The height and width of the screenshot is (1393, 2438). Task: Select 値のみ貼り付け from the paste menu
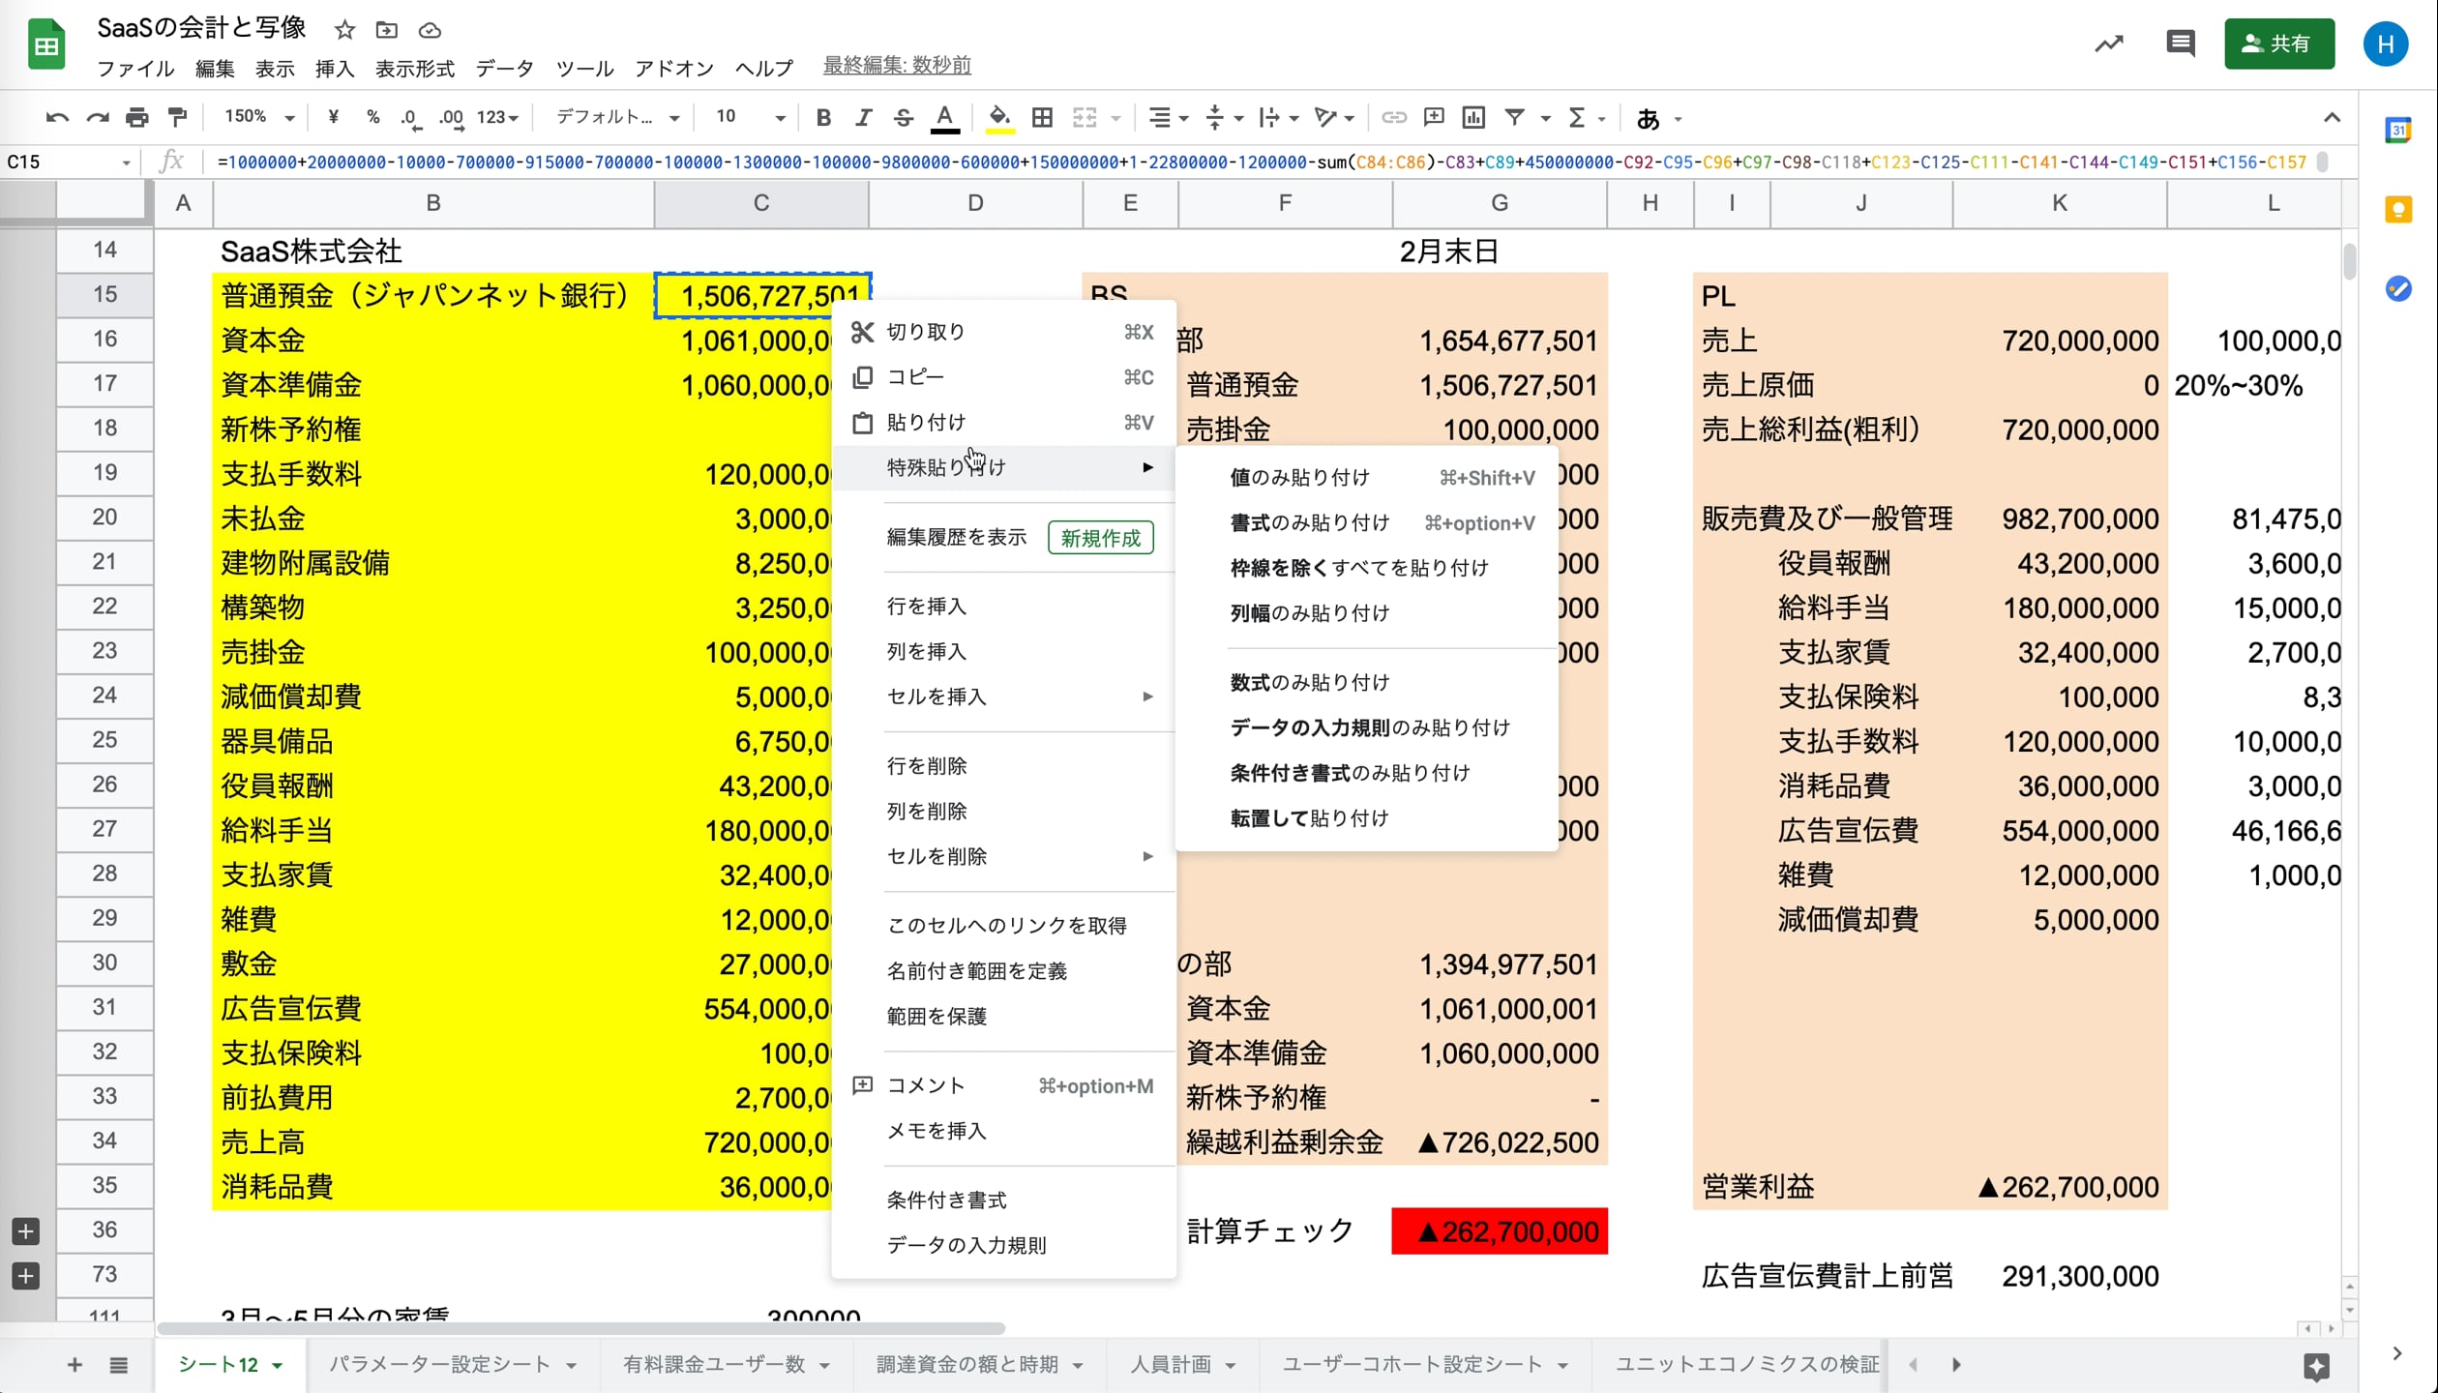(1299, 476)
